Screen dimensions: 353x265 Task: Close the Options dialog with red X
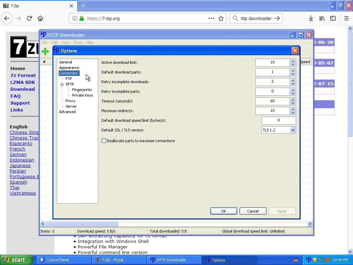(295, 51)
